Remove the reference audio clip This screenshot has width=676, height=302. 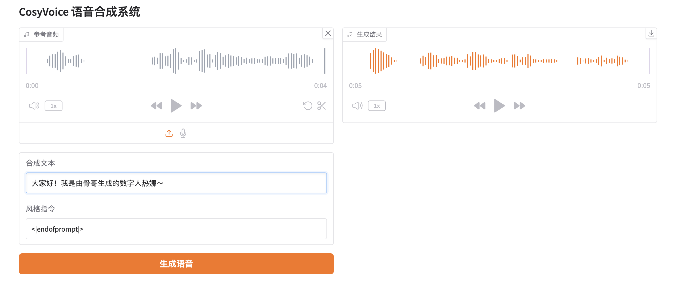click(328, 33)
